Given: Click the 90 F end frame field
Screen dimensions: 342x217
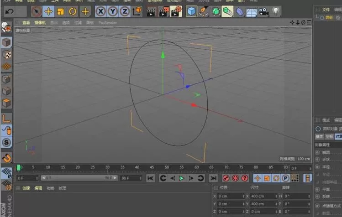Looking at the screenshot, I should (131, 178).
